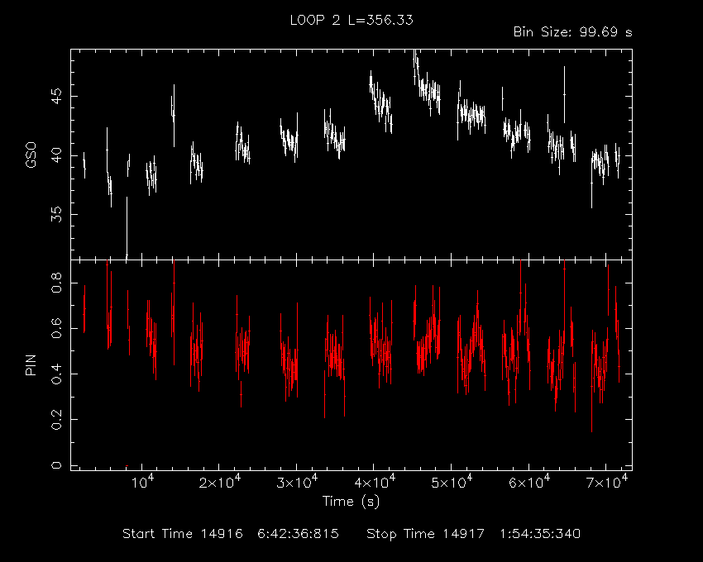Click the 4×10^4 x-axis tick label
703x562 pixels.
[375, 482]
